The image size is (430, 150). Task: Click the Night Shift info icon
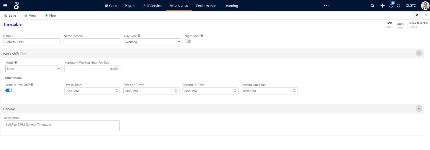pyautogui.click(x=202, y=36)
